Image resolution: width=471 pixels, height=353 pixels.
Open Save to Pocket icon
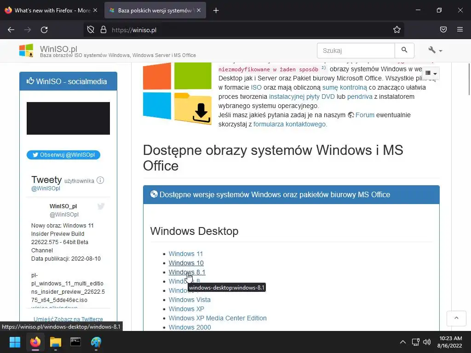pyautogui.click(x=443, y=30)
